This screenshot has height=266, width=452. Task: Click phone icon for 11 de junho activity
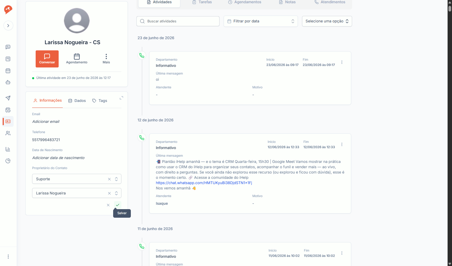[x=142, y=246]
